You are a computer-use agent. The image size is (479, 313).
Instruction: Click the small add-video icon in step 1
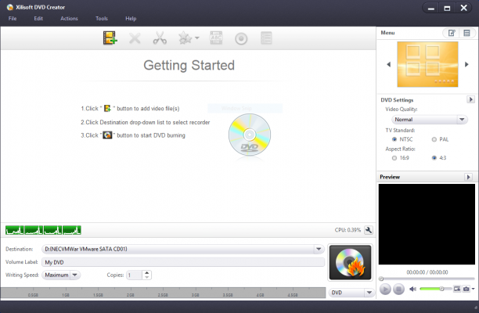tap(107, 109)
